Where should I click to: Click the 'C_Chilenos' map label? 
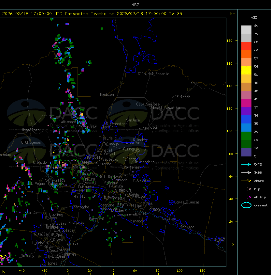(x=31, y=142)
